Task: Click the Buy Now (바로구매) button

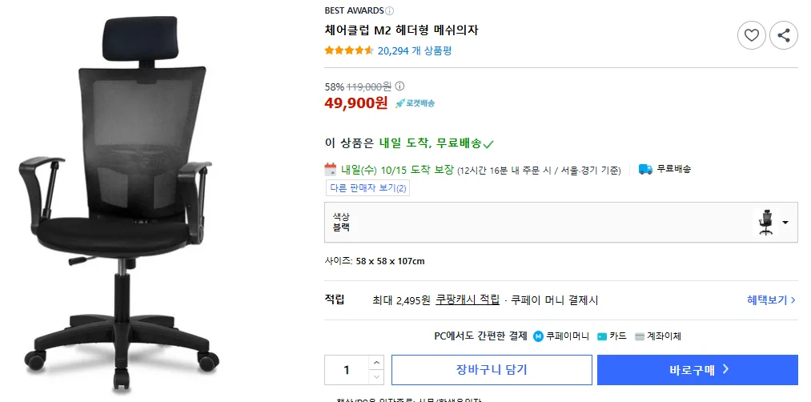Action: coord(697,370)
